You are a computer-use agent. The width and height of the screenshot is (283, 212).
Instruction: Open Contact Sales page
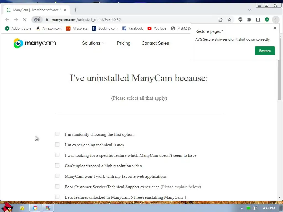155,43
